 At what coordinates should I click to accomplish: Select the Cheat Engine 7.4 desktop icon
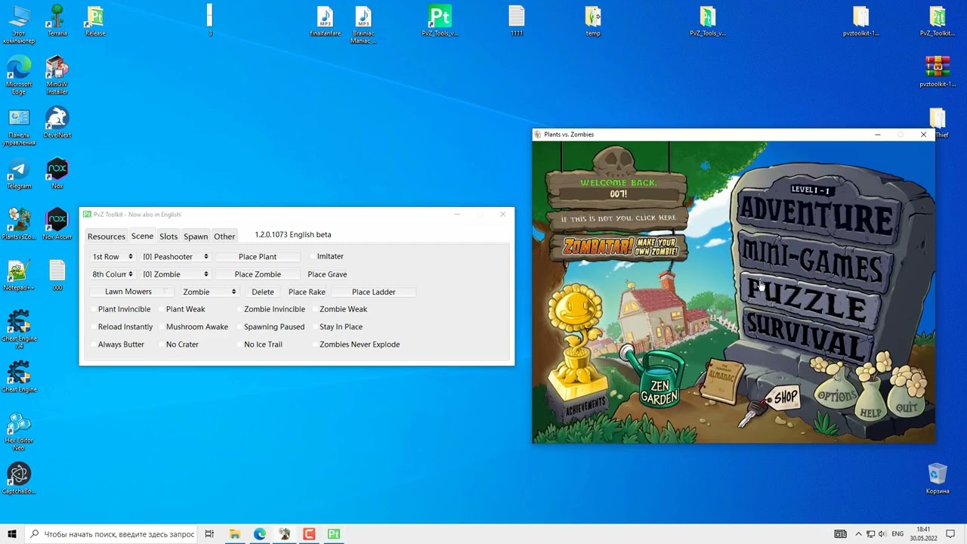(x=19, y=330)
